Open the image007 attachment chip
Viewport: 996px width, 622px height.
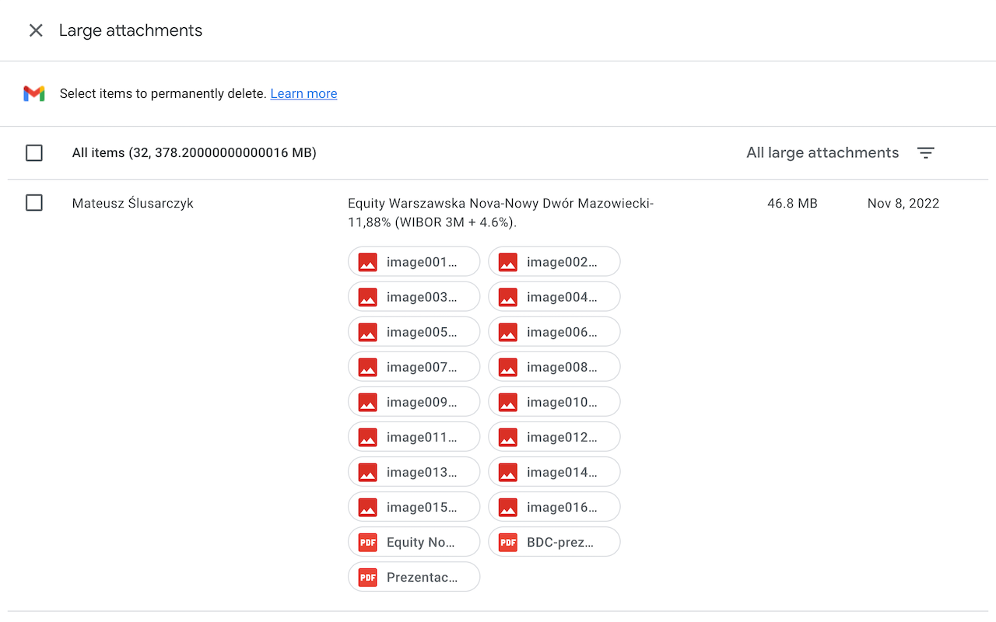click(414, 366)
